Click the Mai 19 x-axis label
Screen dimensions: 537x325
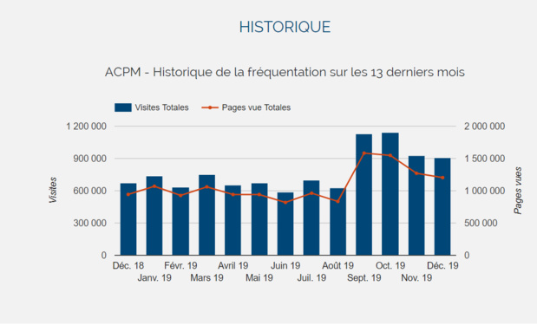tap(259, 278)
